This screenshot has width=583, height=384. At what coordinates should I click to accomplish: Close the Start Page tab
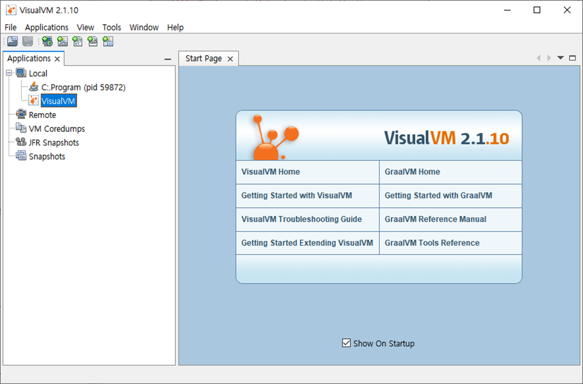(230, 59)
